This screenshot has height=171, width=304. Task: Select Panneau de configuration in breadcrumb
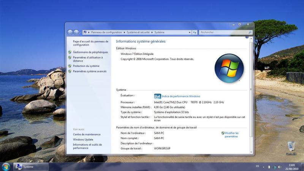[x=106, y=33]
